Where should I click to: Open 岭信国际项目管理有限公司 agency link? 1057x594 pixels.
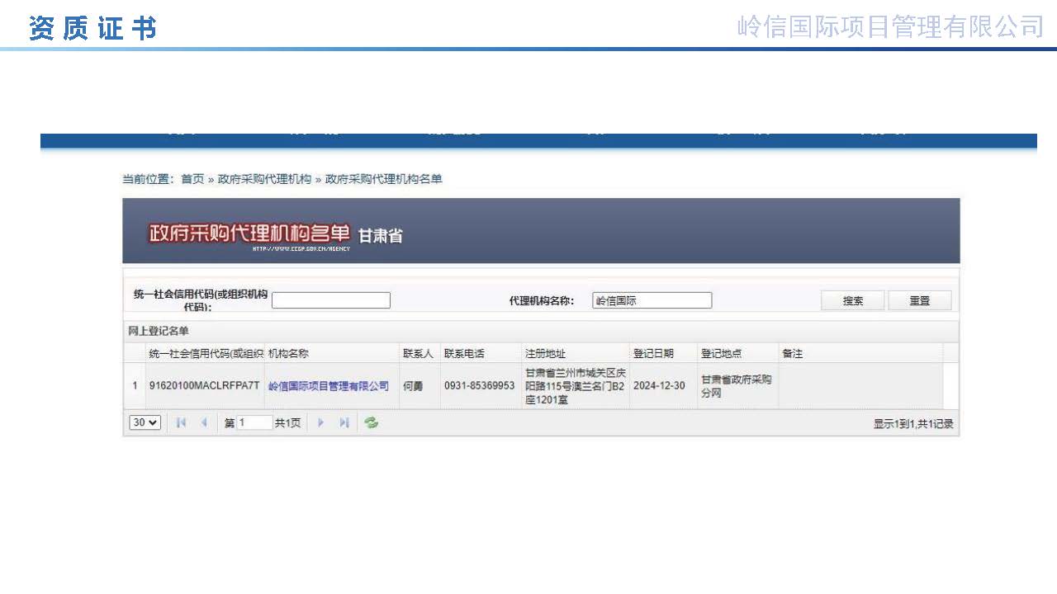[329, 386]
